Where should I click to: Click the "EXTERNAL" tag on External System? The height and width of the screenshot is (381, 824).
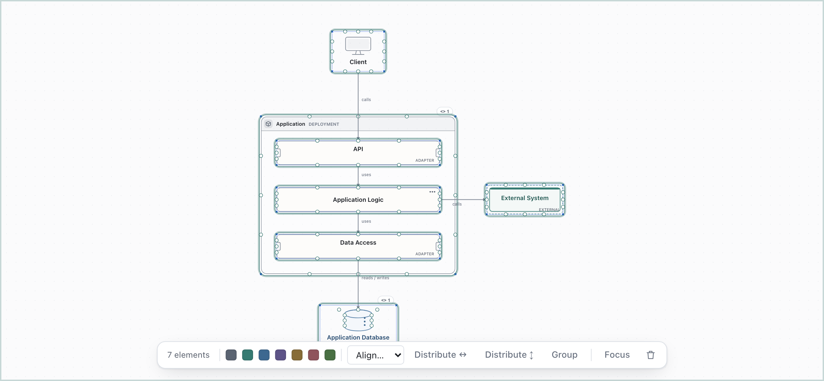(549, 210)
